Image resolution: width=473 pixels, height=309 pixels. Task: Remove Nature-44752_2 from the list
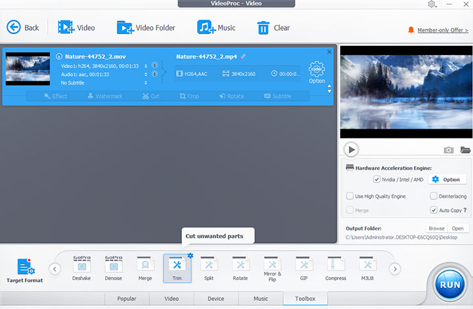click(x=329, y=52)
